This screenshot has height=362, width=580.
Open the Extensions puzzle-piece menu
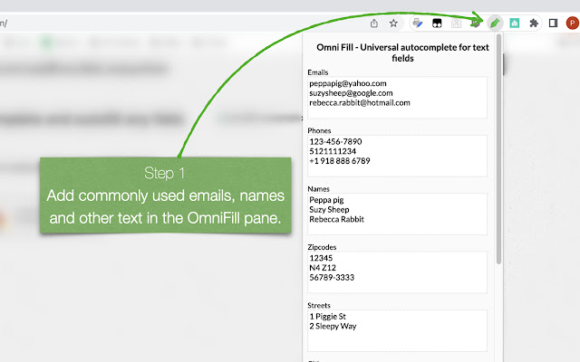pyautogui.click(x=534, y=24)
